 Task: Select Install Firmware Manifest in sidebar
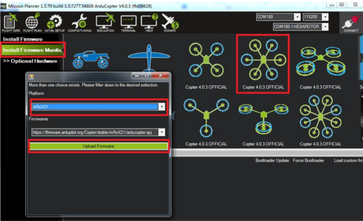33,50
